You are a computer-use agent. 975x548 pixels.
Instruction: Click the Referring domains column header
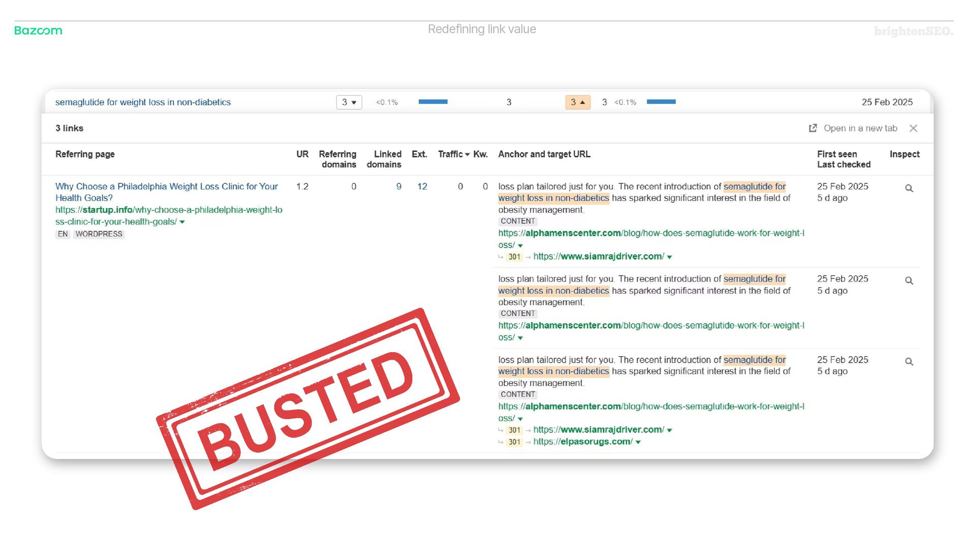338,159
